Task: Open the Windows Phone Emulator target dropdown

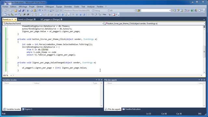Action: tap(91, 10)
